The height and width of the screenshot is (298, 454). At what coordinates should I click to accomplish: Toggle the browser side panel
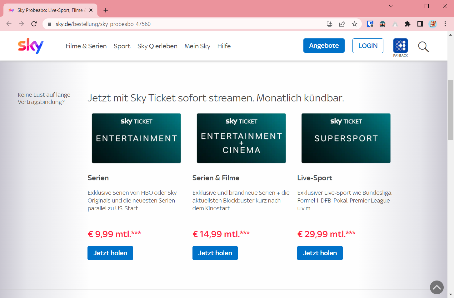coord(420,24)
